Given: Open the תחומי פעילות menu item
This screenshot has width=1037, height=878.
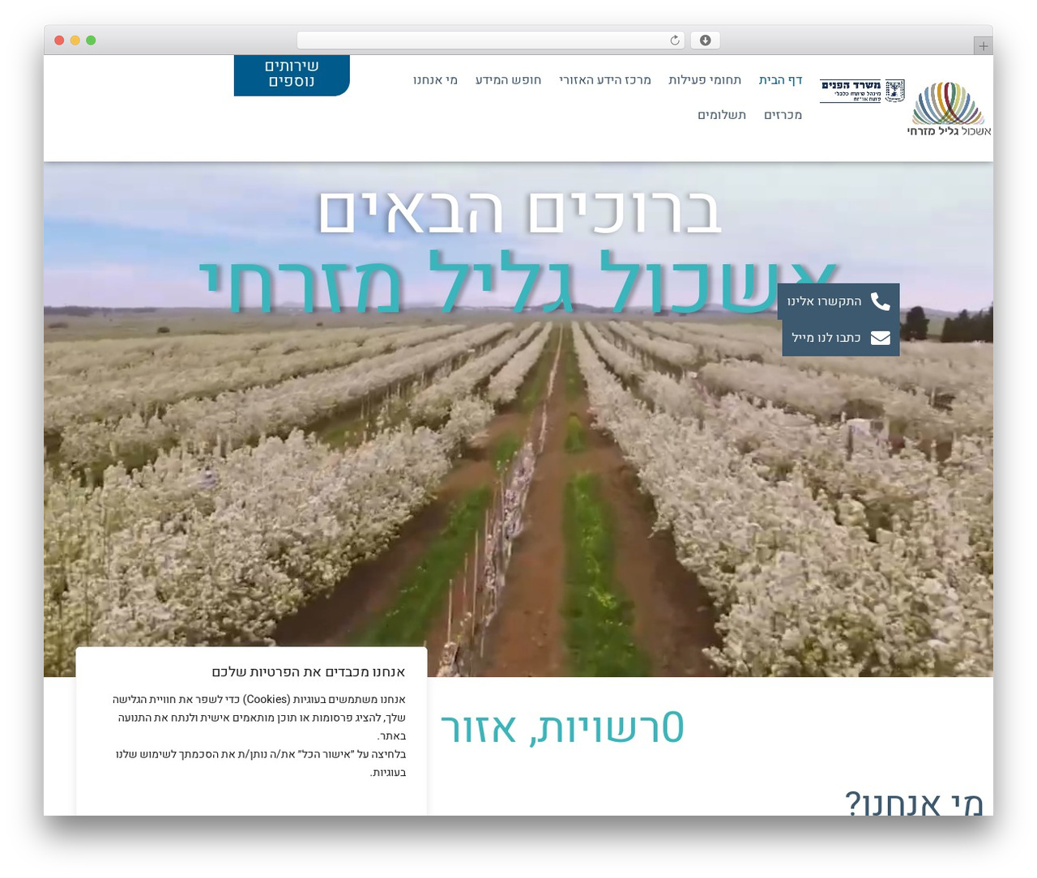Looking at the screenshot, I should (705, 79).
